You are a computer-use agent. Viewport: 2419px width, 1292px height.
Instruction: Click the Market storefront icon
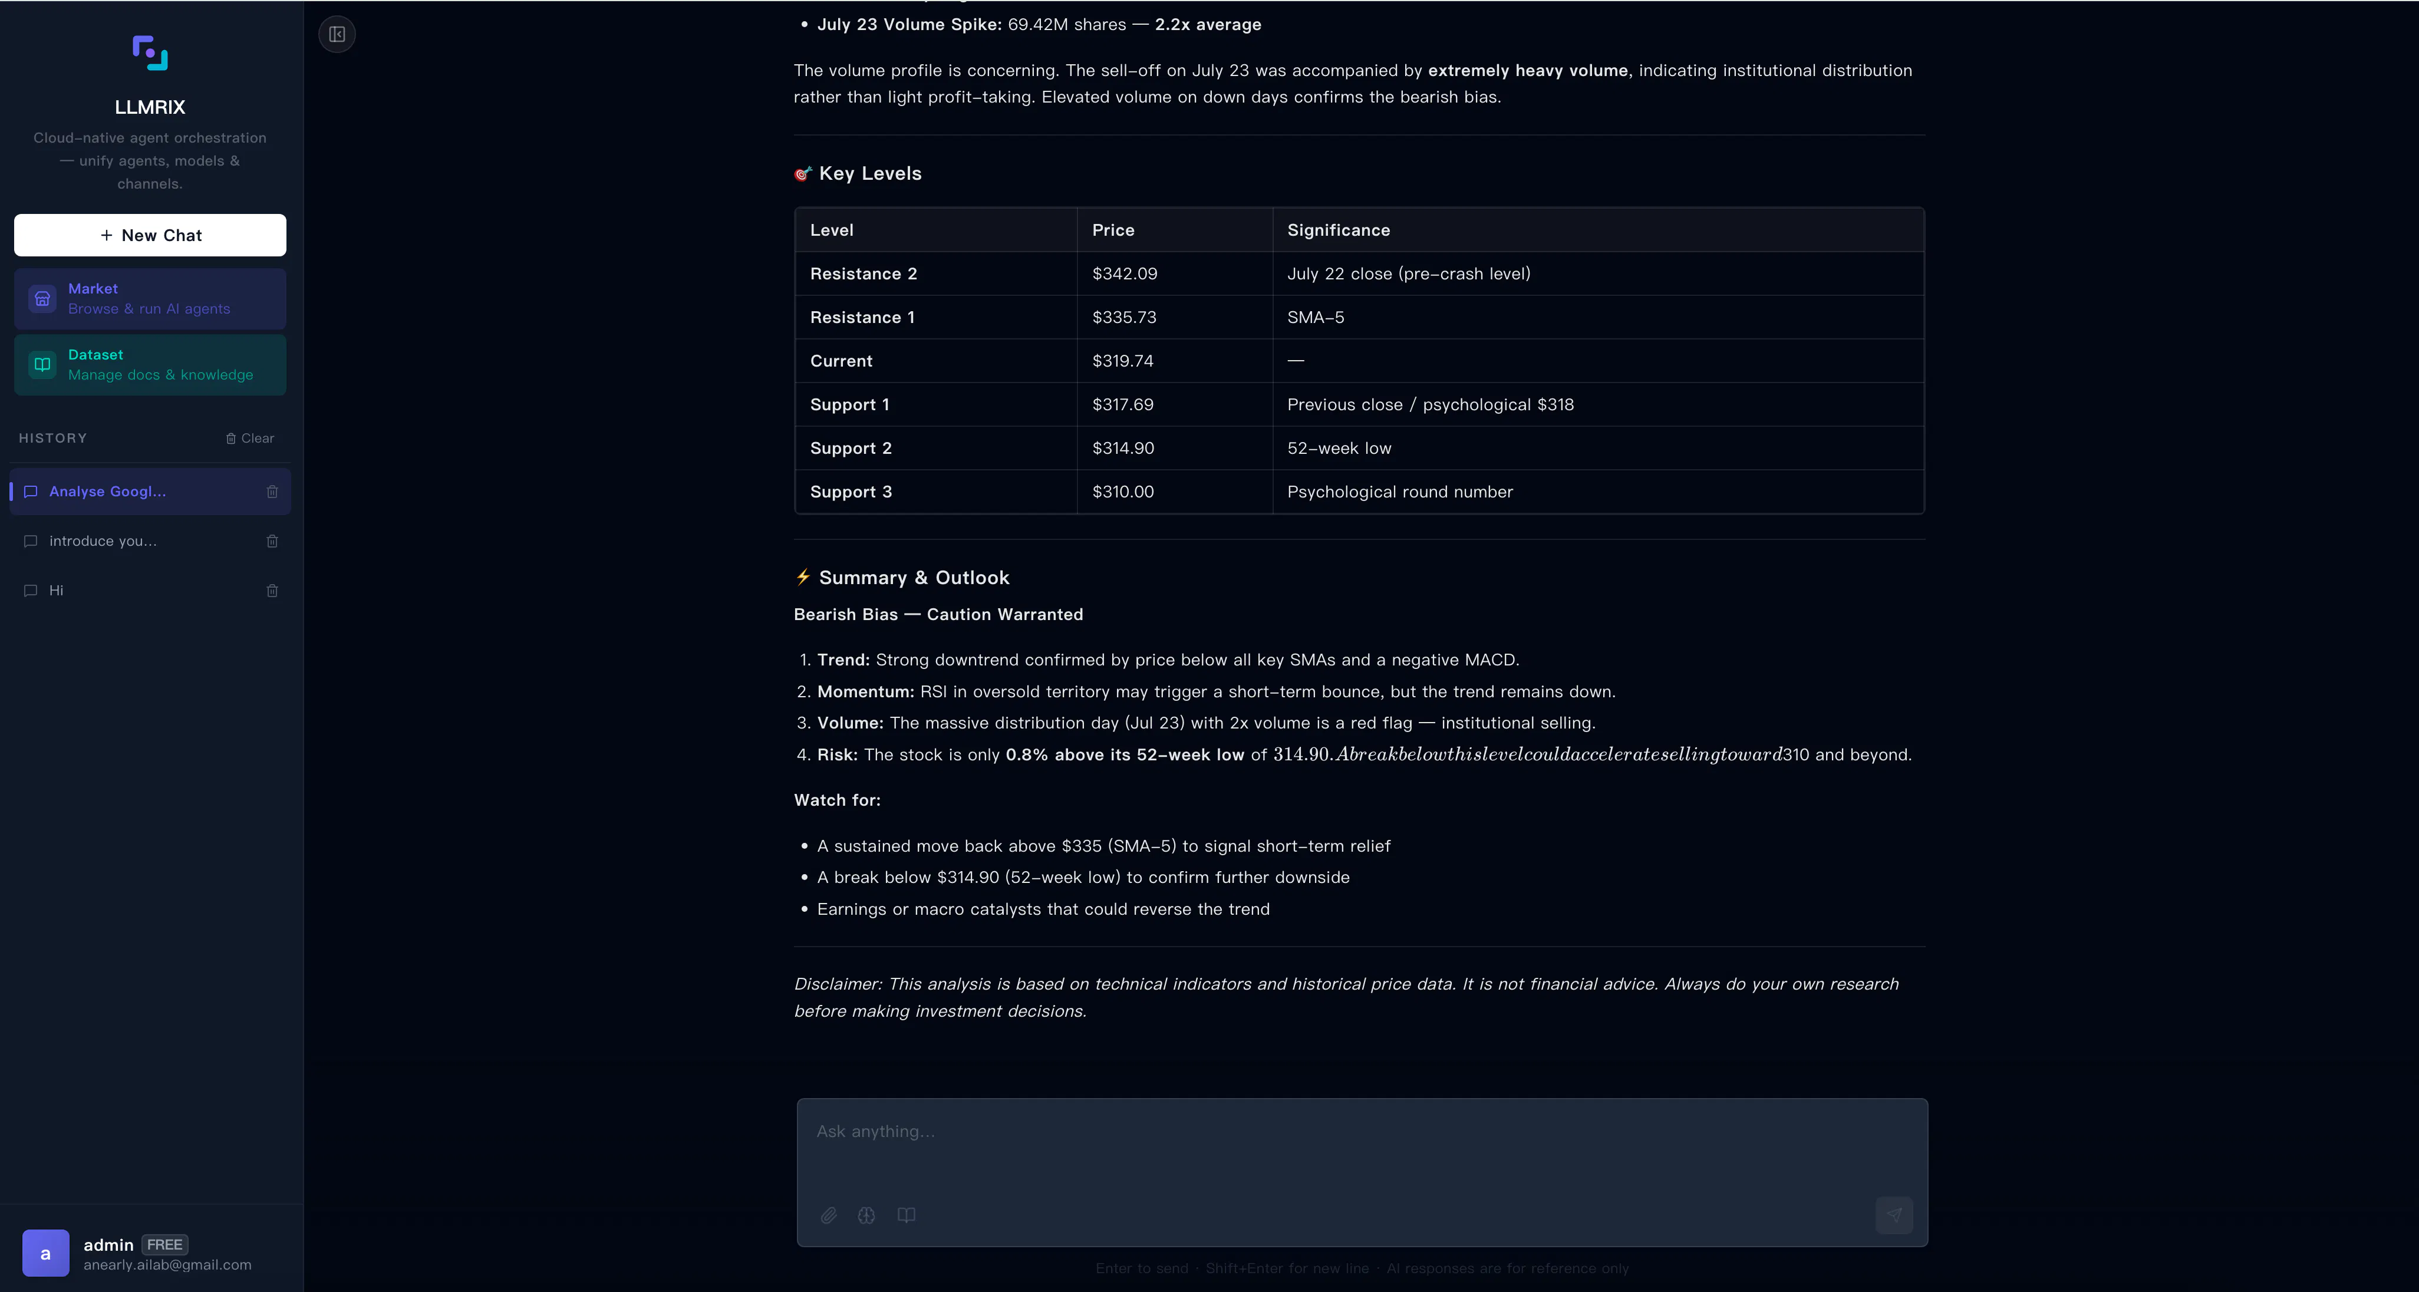[x=42, y=299]
